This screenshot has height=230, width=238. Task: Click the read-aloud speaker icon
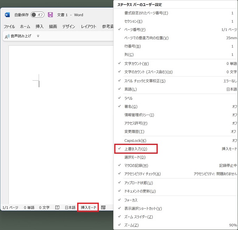pos(7,36)
